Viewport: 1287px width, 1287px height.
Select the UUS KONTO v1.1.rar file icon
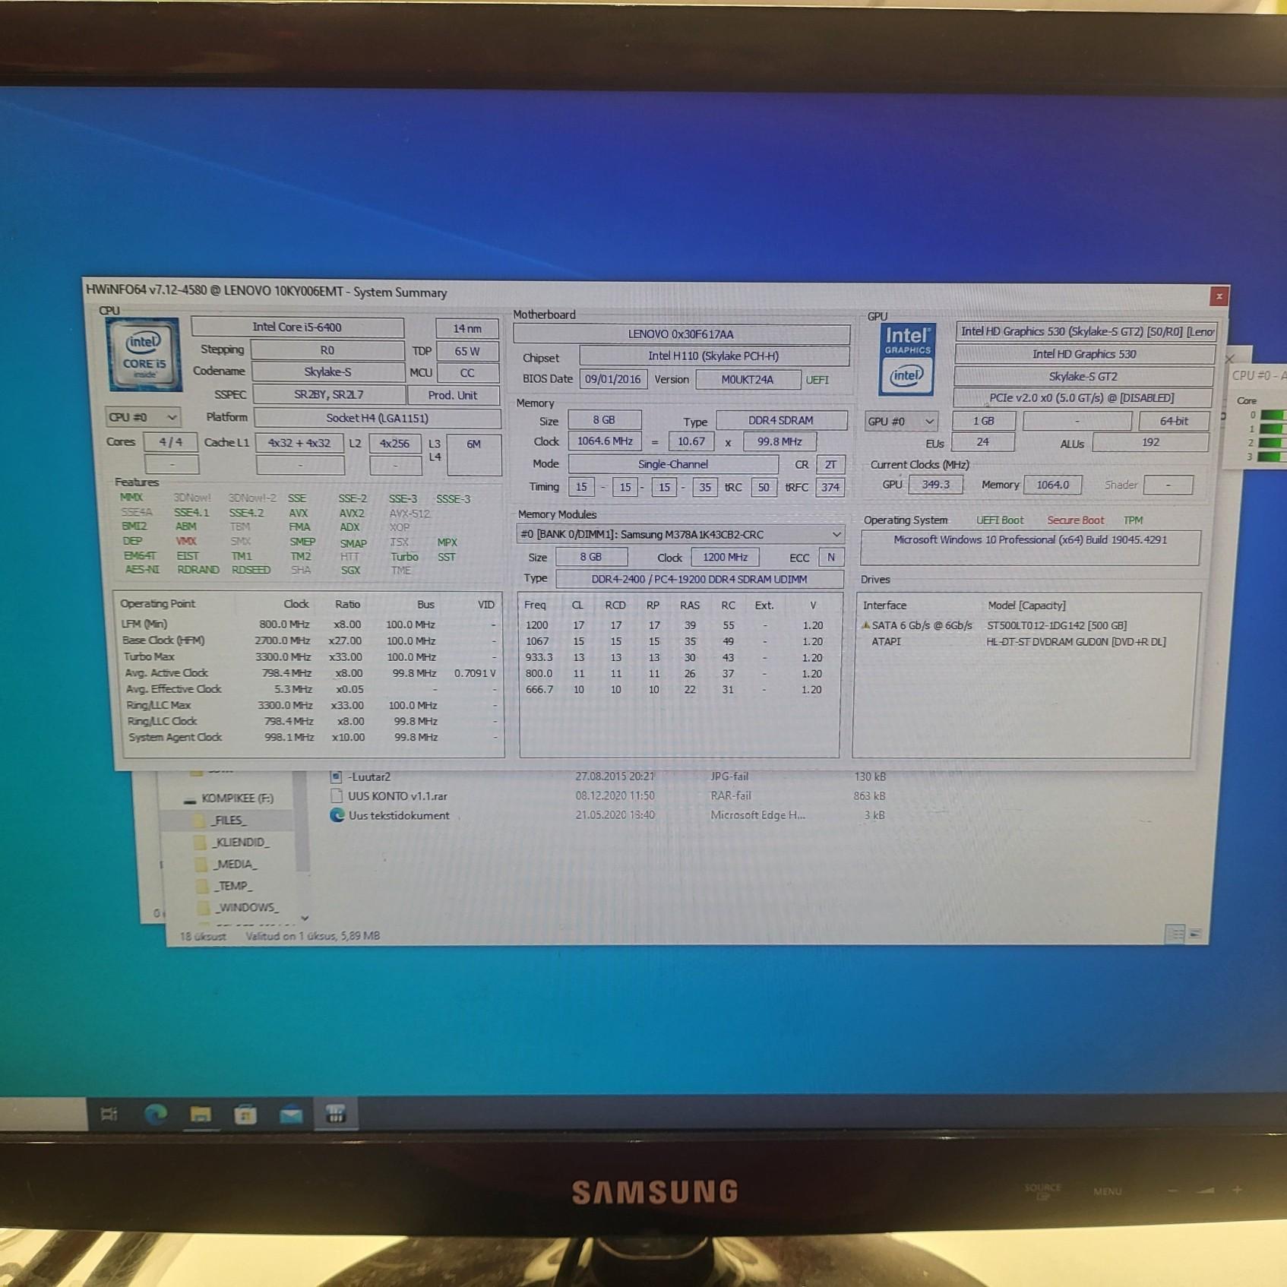(x=337, y=796)
